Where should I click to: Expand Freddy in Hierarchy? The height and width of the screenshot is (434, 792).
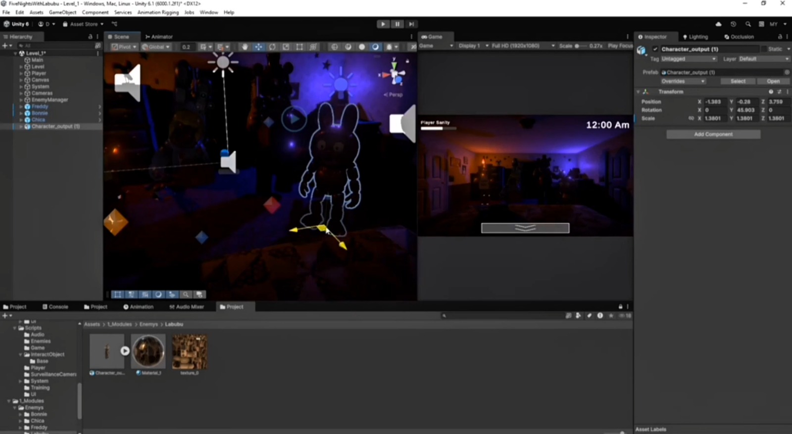click(21, 106)
